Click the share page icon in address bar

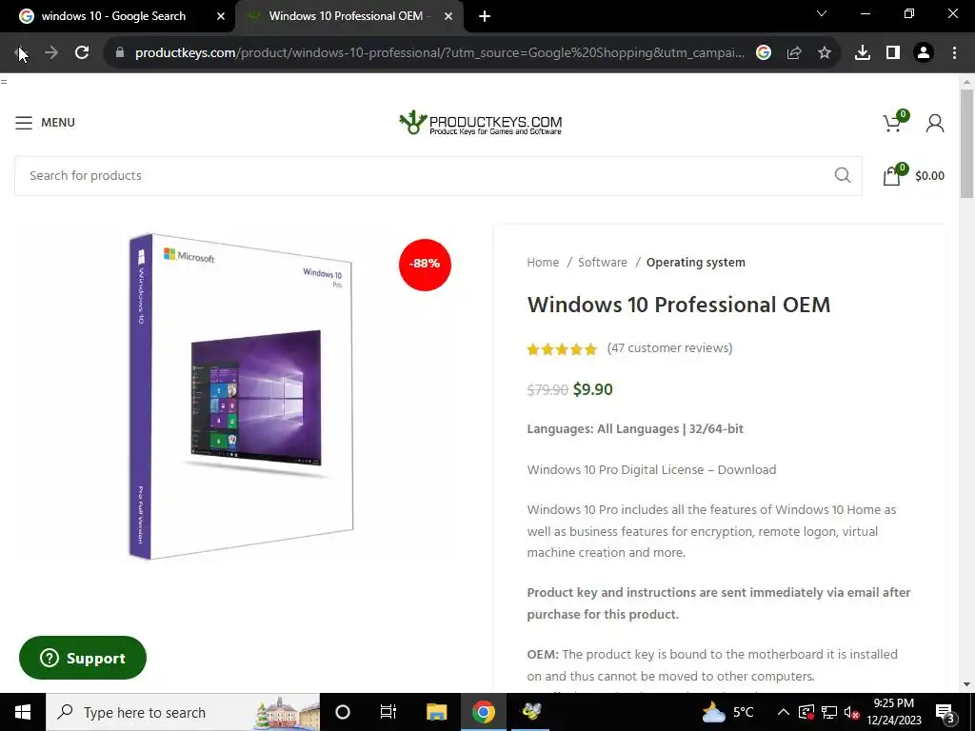pos(794,53)
